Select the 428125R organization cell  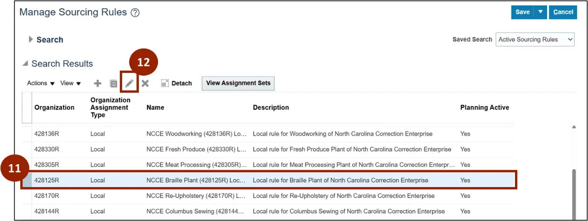[47, 180]
